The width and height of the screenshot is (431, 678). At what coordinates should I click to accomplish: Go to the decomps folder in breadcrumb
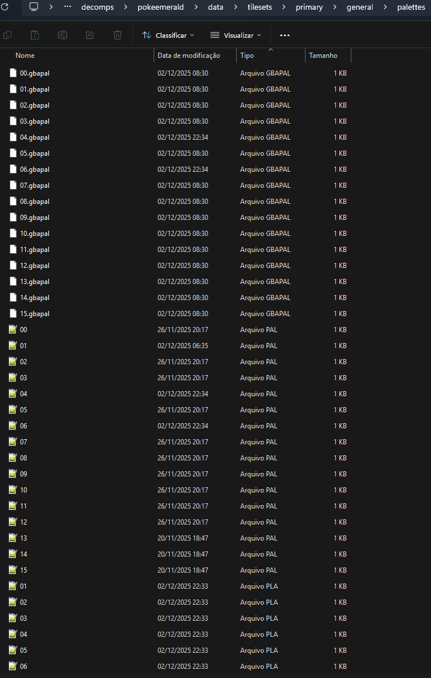point(97,7)
